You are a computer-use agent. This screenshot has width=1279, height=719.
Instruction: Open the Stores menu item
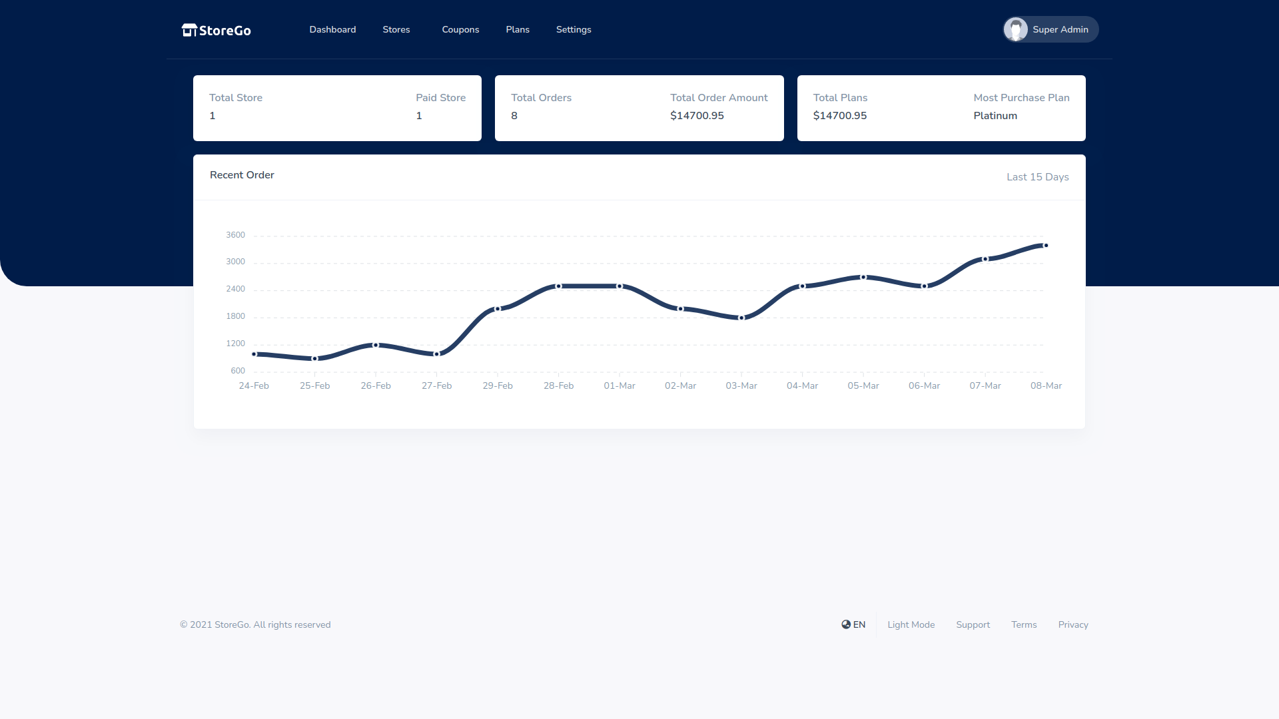pyautogui.click(x=396, y=29)
